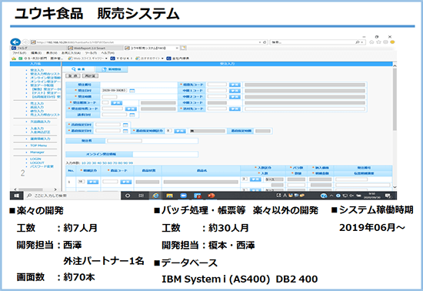Open the 受注入力 sidebar link
Viewport: 423px width, 291px height.
click(x=37, y=70)
